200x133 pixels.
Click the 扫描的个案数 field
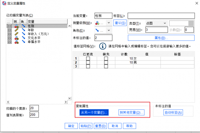[x=34, y=108]
